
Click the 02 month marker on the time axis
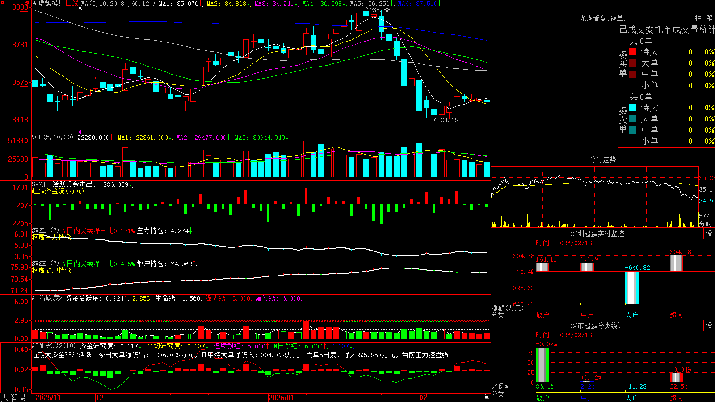[423, 398]
